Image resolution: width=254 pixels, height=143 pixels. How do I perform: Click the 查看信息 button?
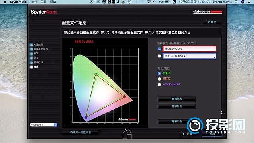(x=177, y=99)
